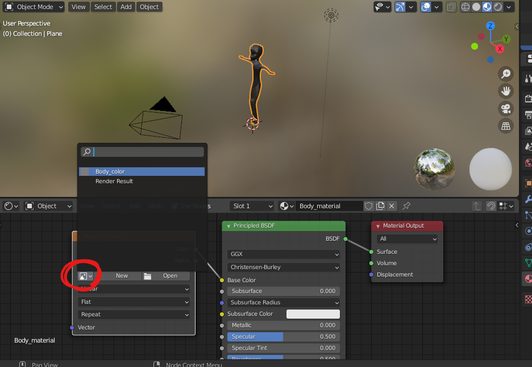532x367 pixels.
Task: Click the Subsurface Color white swatch
Action: coord(313,314)
